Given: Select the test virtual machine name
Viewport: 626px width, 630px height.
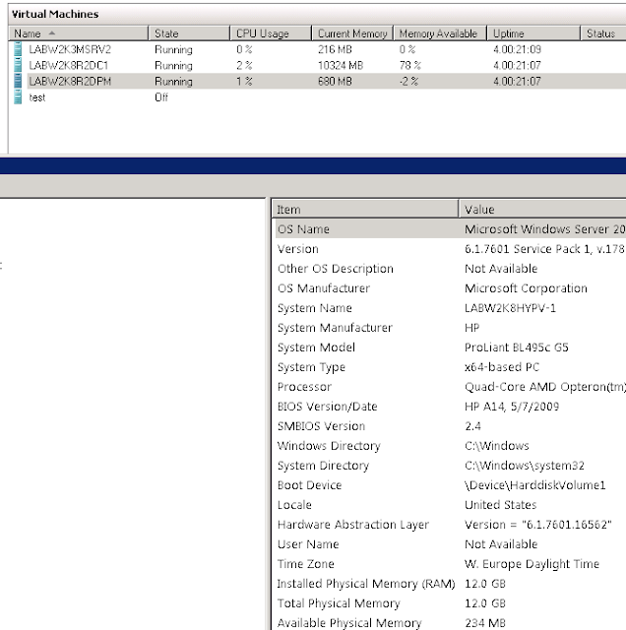Looking at the screenshot, I should click(x=37, y=97).
